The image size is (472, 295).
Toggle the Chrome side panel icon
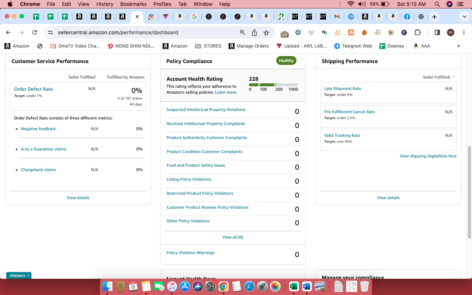pyautogui.click(x=437, y=32)
